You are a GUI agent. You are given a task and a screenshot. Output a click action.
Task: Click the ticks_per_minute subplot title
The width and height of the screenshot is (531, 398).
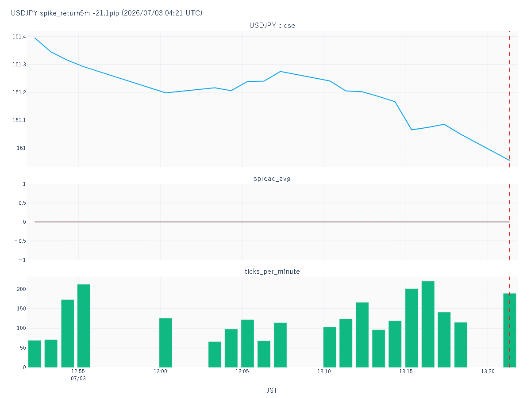click(272, 272)
